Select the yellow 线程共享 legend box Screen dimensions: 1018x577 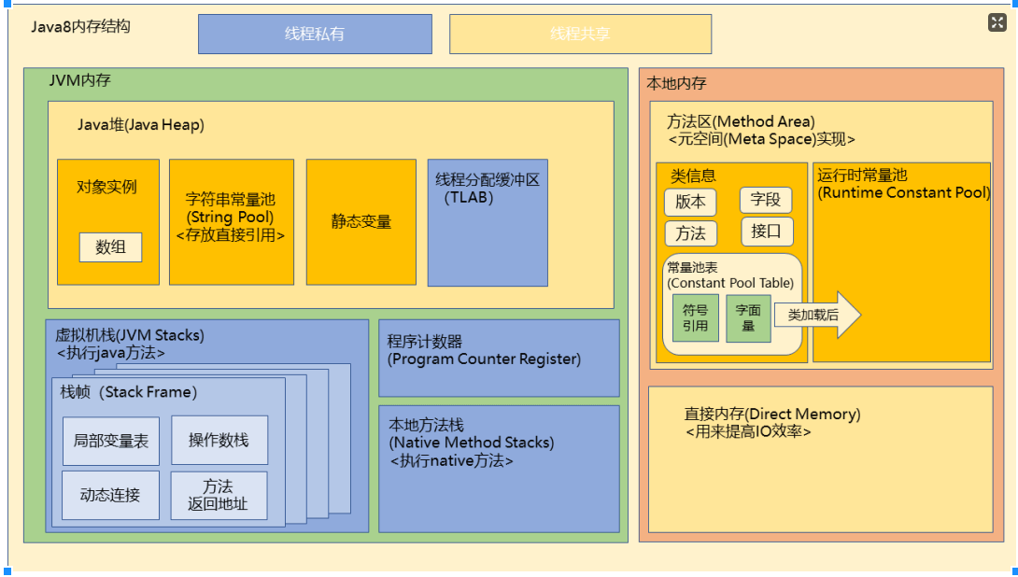click(x=580, y=34)
